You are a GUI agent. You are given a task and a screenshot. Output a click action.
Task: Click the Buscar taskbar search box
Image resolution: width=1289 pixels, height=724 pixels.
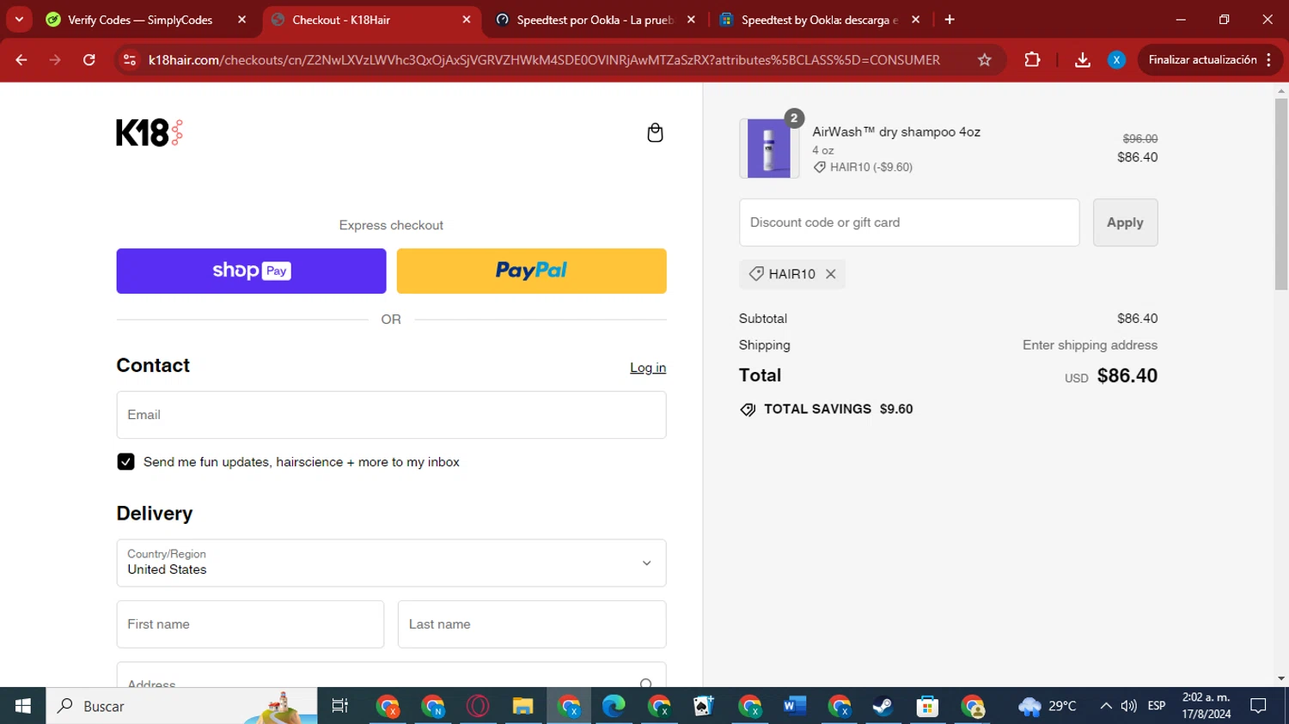click(181, 706)
